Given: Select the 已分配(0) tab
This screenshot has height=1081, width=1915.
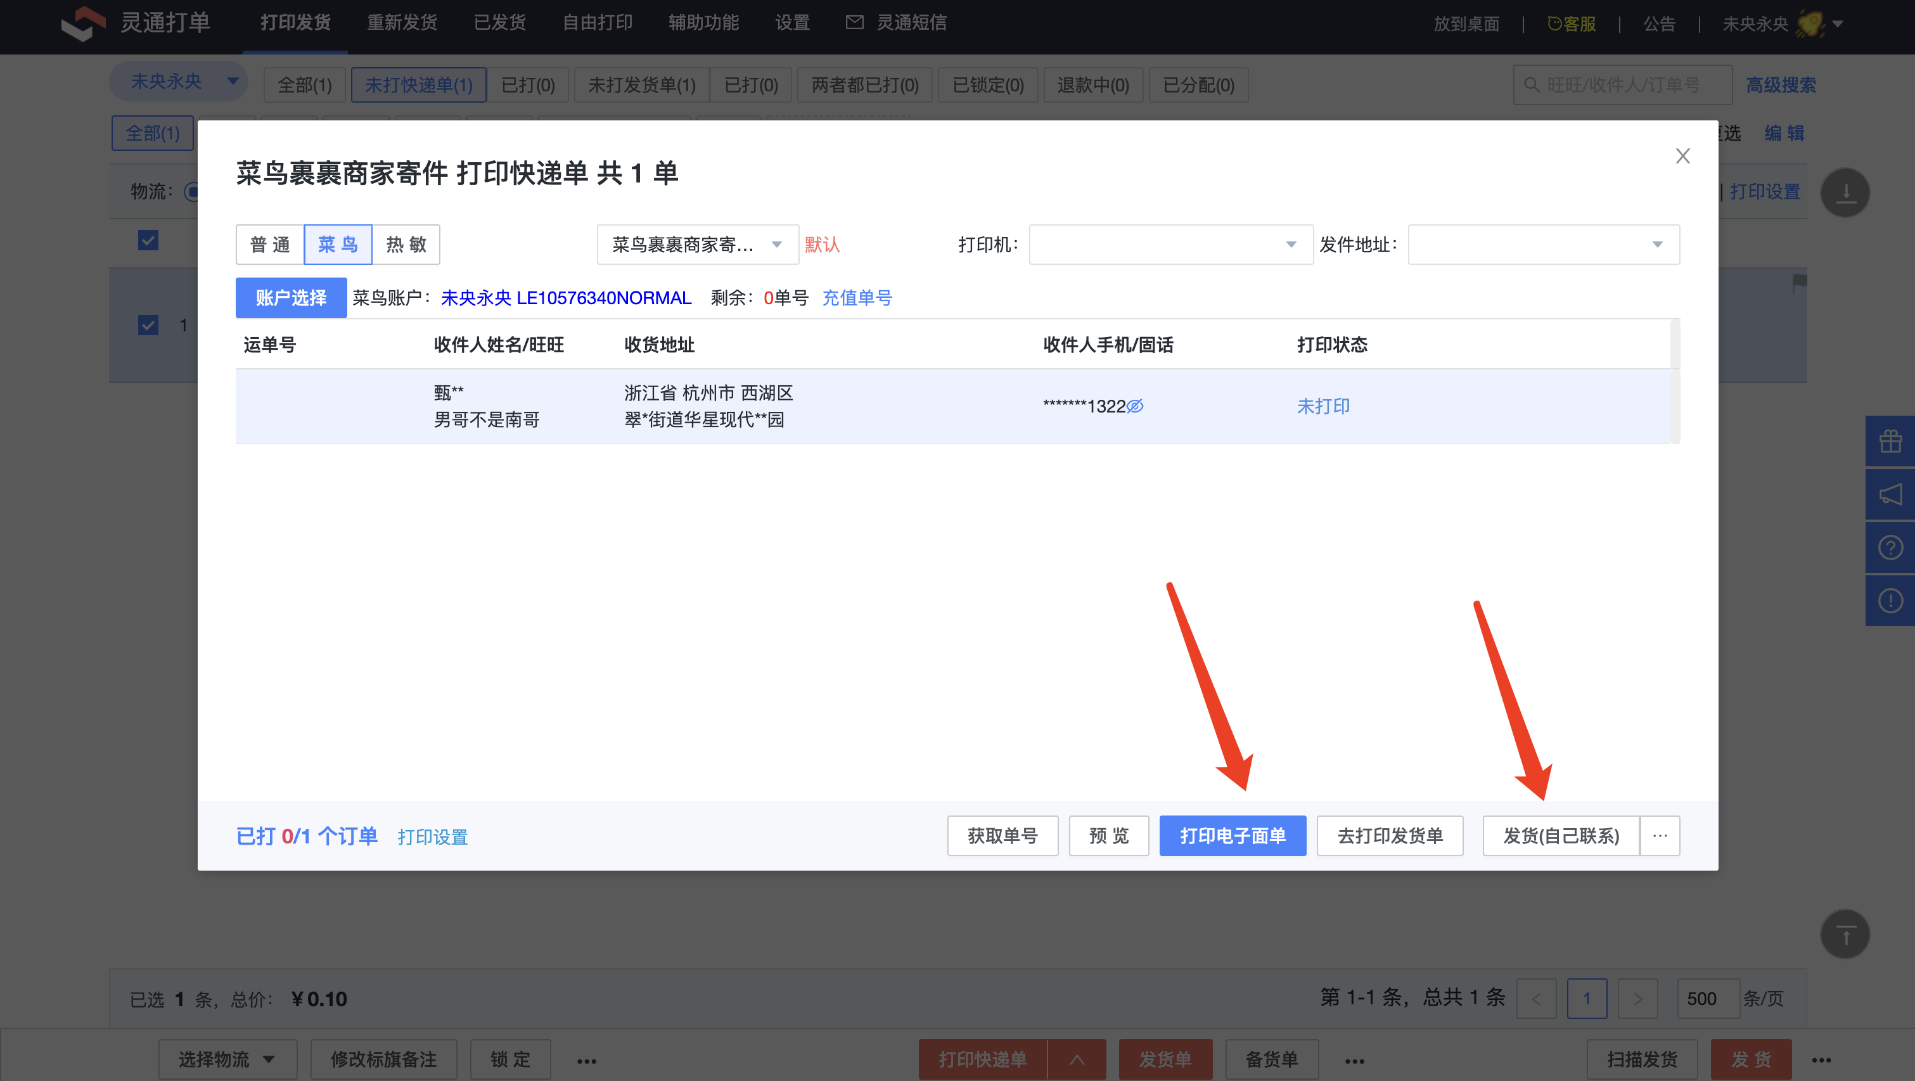Looking at the screenshot, I should (1198, 85).
